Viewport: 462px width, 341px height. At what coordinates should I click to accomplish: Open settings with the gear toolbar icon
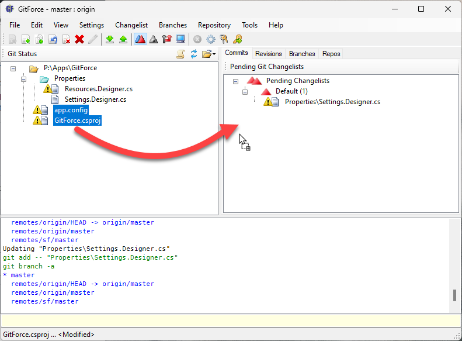pyautogui.click(x=211, y=39)
